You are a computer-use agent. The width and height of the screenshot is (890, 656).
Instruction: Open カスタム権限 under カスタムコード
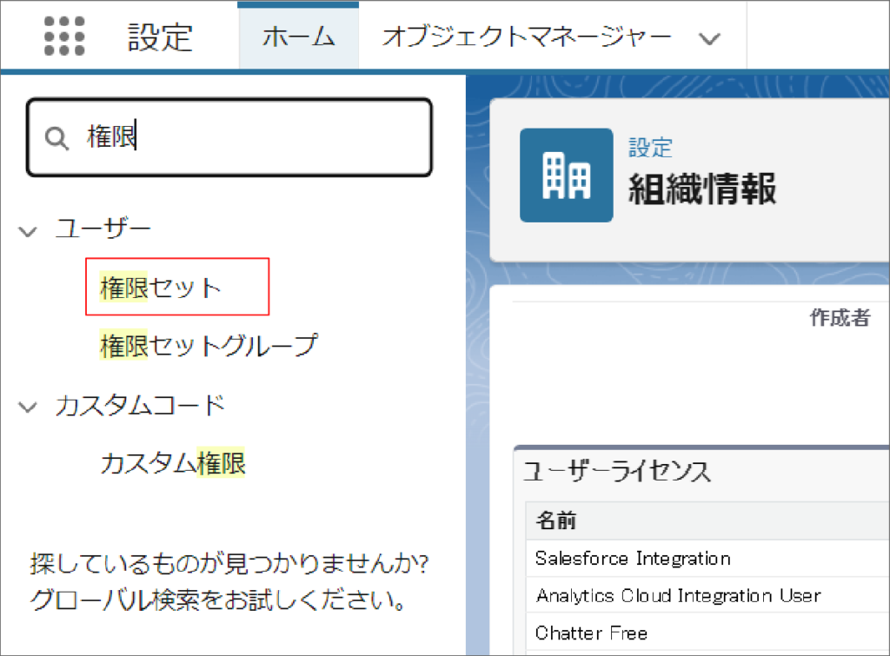click(x=173, y=463)
